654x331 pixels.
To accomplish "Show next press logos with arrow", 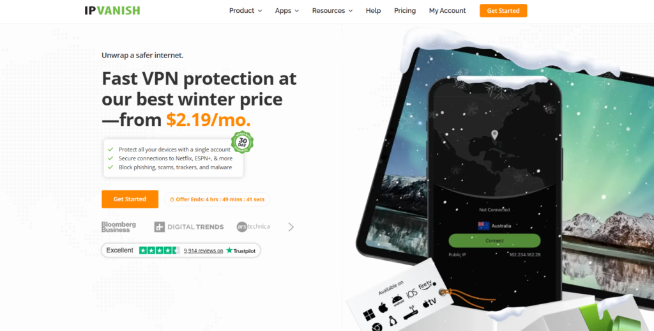I will pos(291,227).
